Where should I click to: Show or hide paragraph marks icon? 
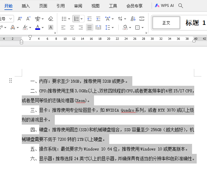(x=142, y=19)
